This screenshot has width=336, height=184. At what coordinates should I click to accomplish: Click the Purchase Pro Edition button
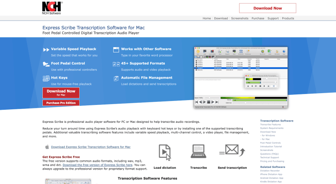click(x=61, y=103)
